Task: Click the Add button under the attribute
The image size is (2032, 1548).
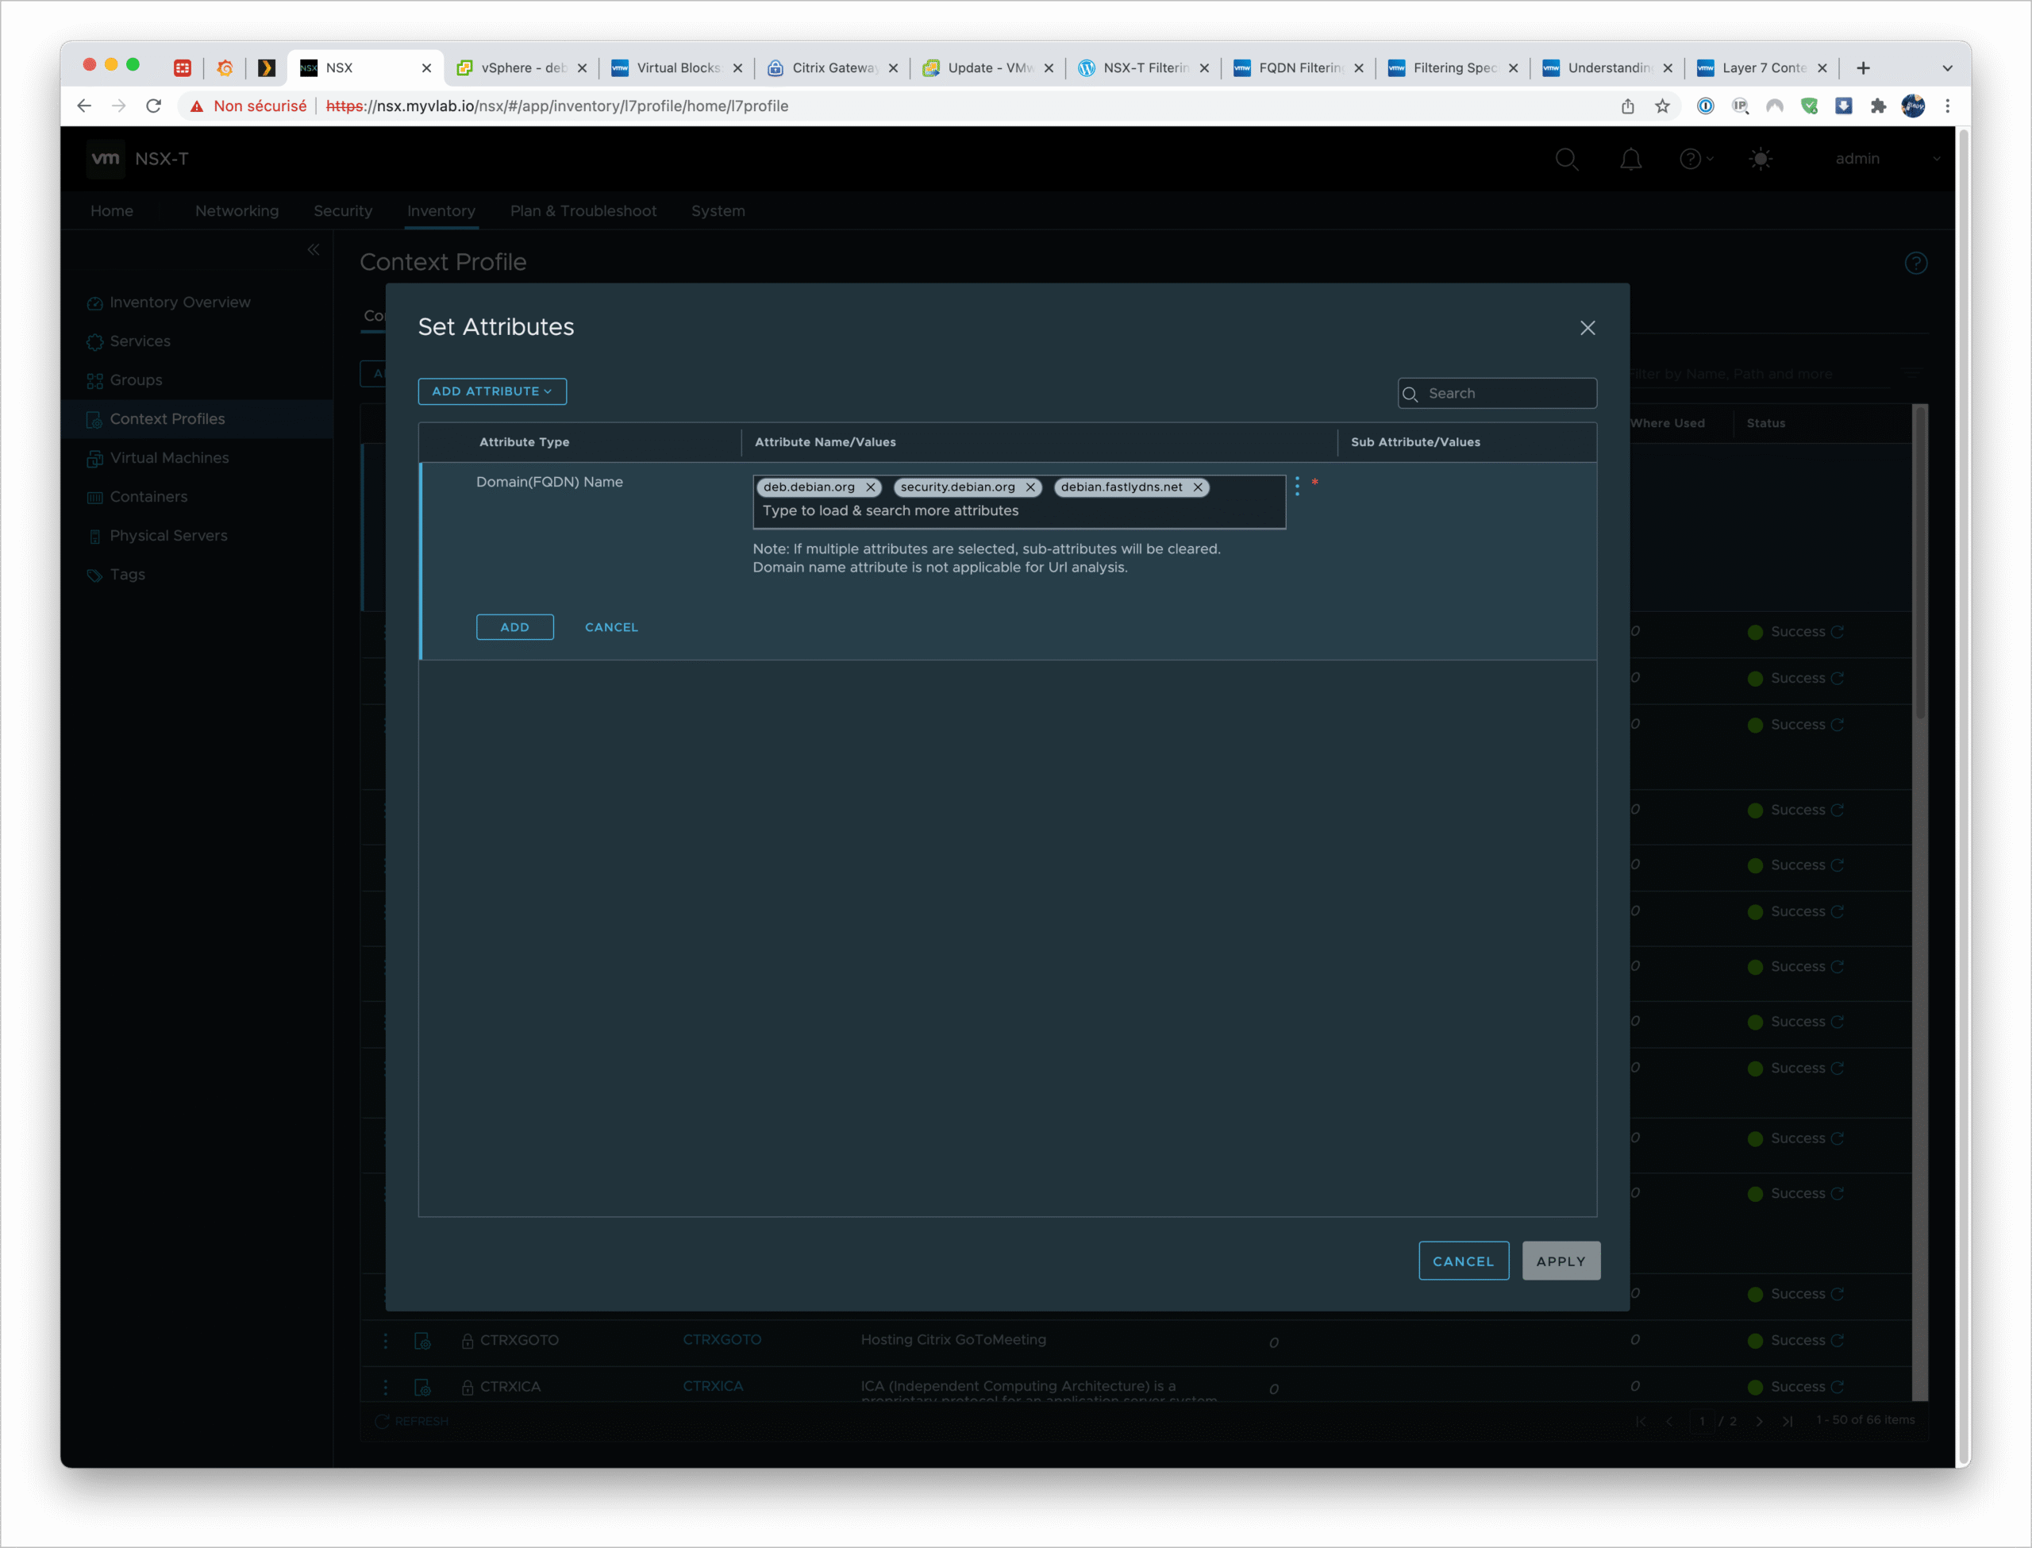Action: point(514,627)
